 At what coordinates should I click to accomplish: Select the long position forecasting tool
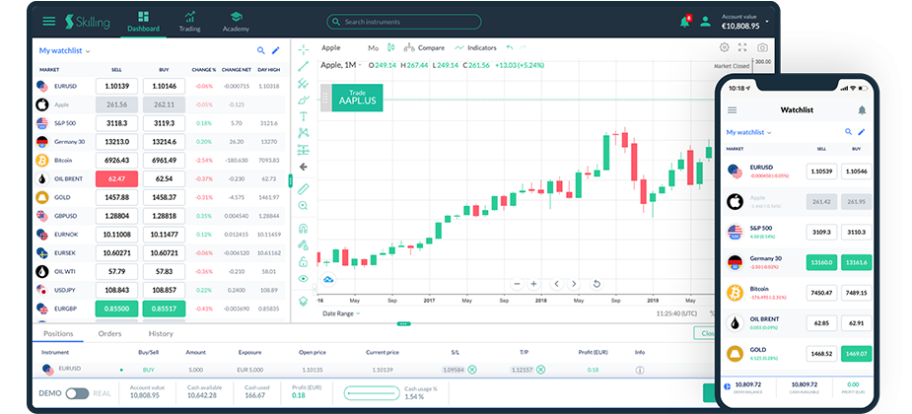303,150
